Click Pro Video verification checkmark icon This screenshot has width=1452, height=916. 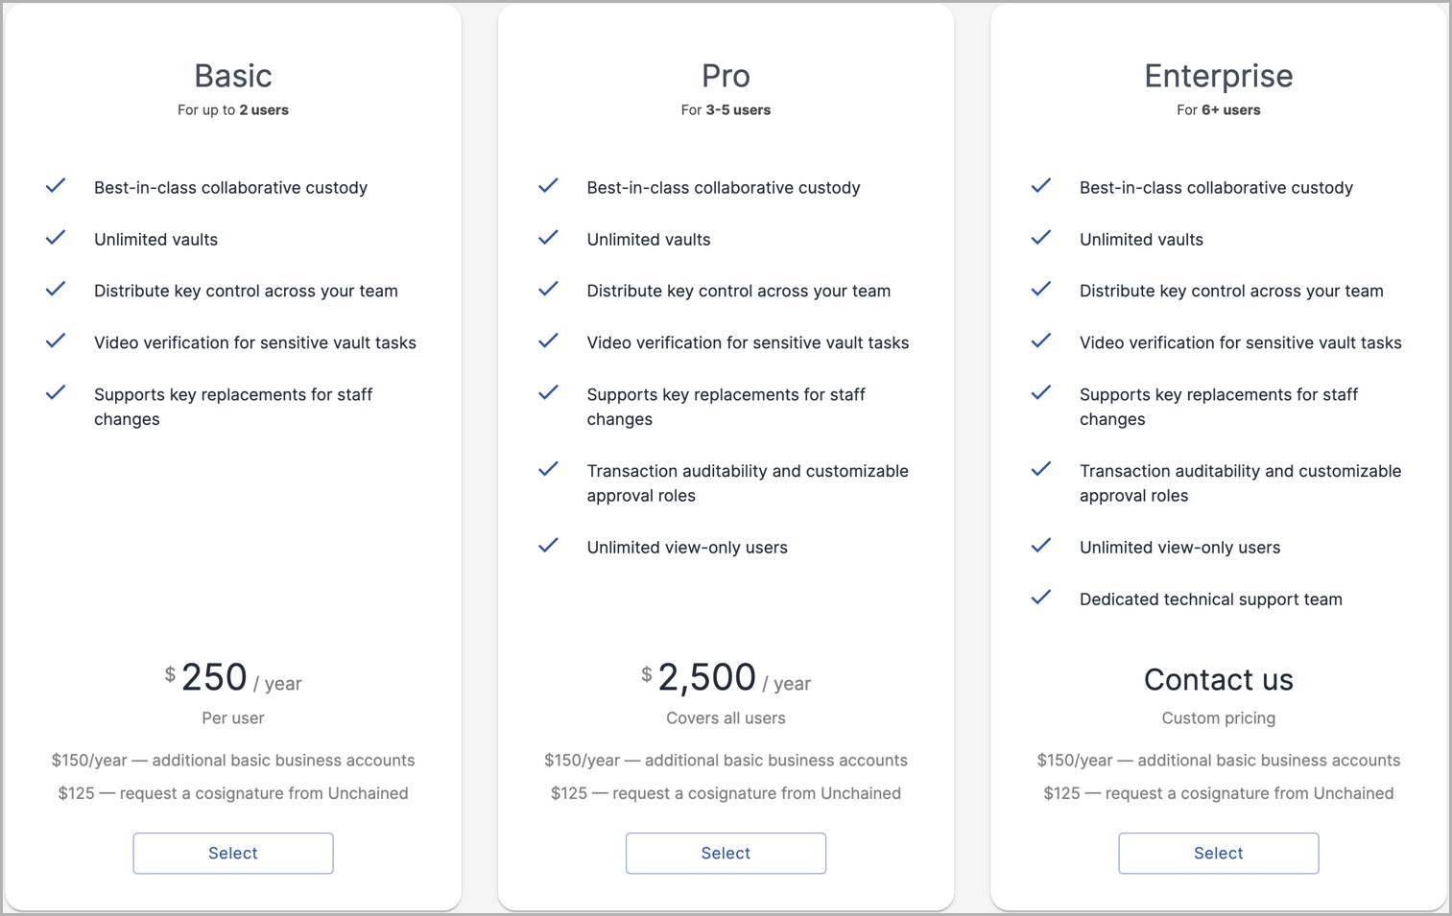click(548, 341)
